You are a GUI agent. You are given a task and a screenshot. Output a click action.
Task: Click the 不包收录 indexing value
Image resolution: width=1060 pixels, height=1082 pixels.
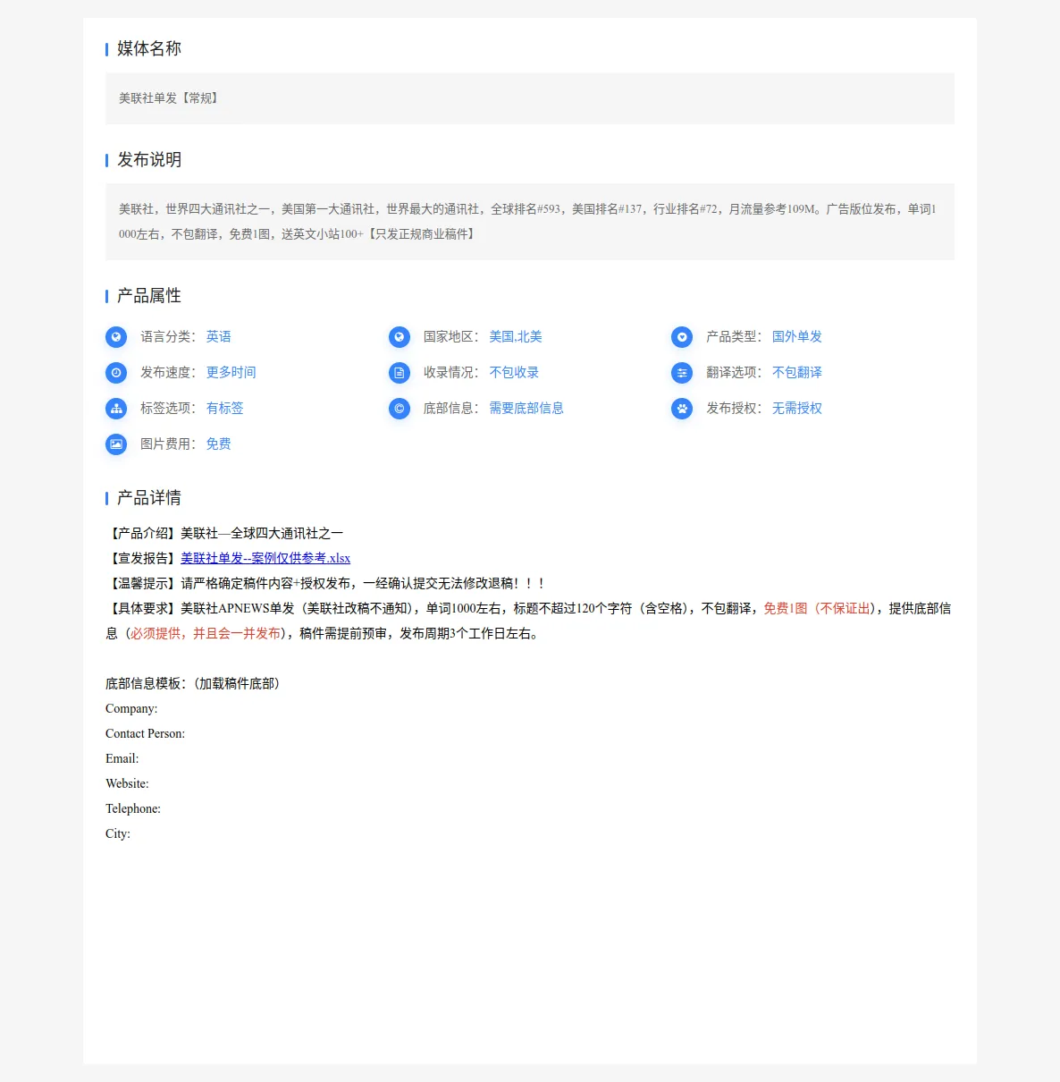click(514, 373)
